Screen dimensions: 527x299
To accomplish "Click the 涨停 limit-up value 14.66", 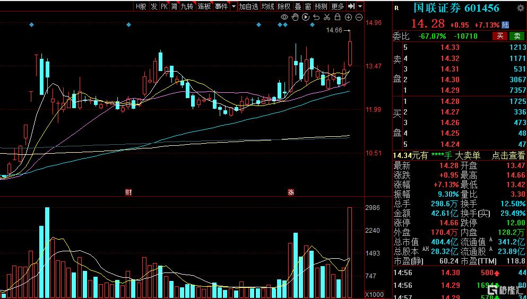I will click(x=449, y=223).
